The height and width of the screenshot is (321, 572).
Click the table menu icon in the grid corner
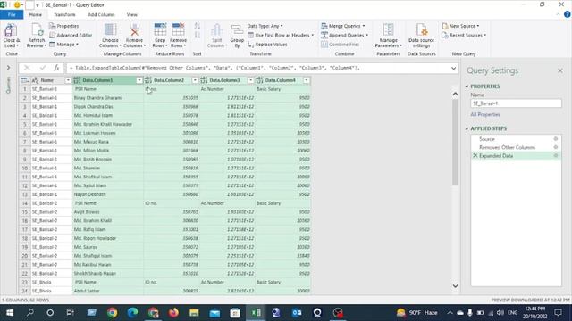tap(24, 80)
